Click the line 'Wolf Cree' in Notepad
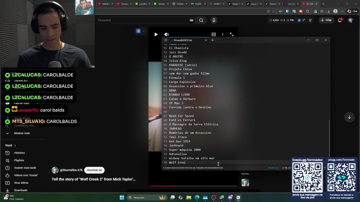 coord(177,162)
